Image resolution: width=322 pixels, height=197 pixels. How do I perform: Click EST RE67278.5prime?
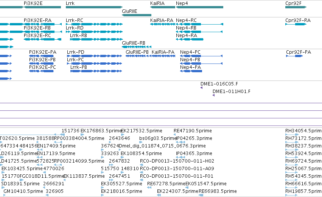pyautogui.click(x=166, y=184)
